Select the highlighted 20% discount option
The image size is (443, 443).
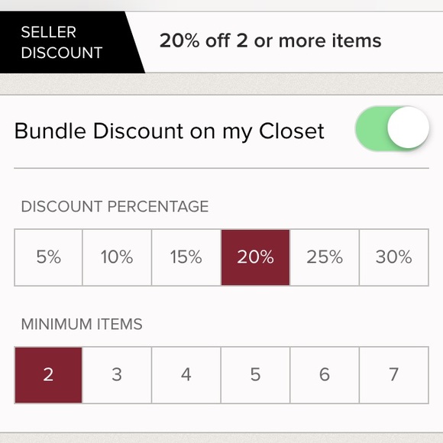pyautogui.click(x=255, y=257)
